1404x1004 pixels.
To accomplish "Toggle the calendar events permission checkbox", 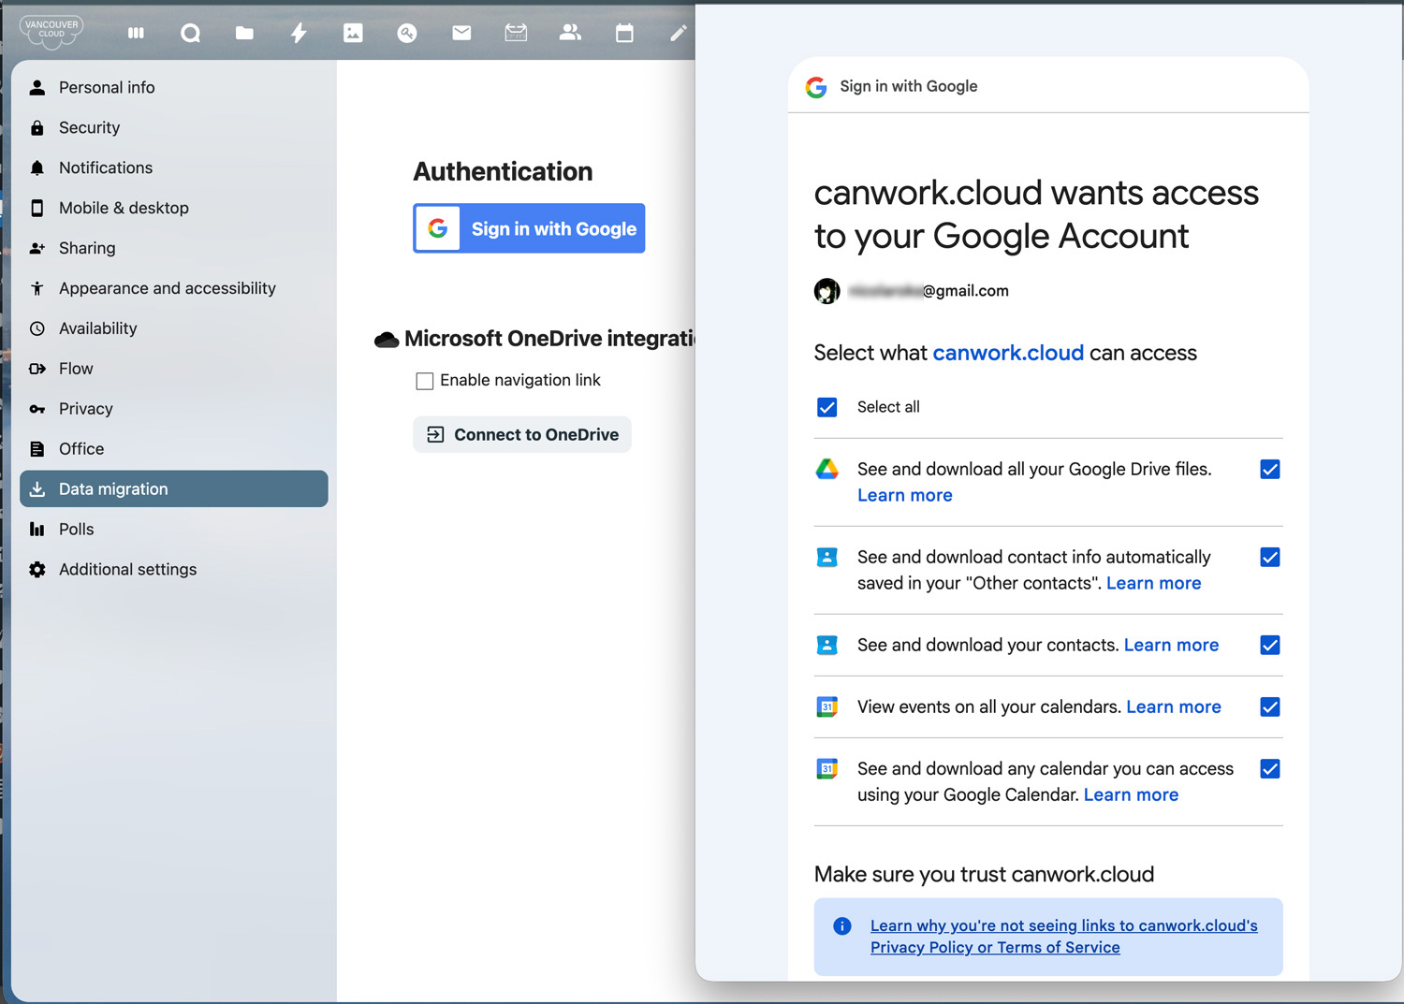I will point(1269,706).
